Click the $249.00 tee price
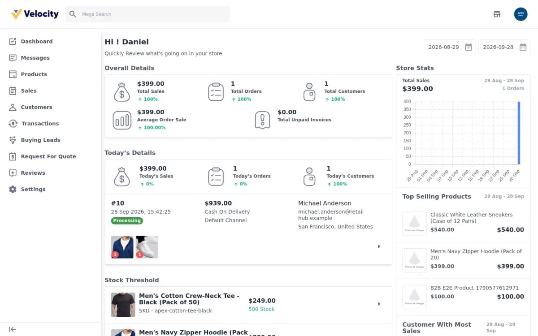This screenshot has height=336, width=538. pyautogui.click(x=262, y=301)
